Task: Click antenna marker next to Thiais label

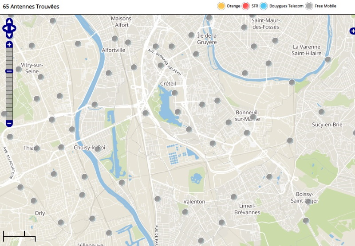Action: pyautogui.click(x=37, y=148)
